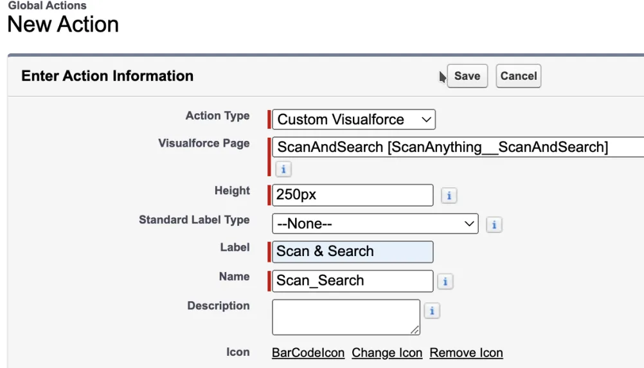The width and height of the screenshot is (644, 368).
Task: Open the Standard Label Type dropdown
Action: pyautogui.click(x=375, y=224)
